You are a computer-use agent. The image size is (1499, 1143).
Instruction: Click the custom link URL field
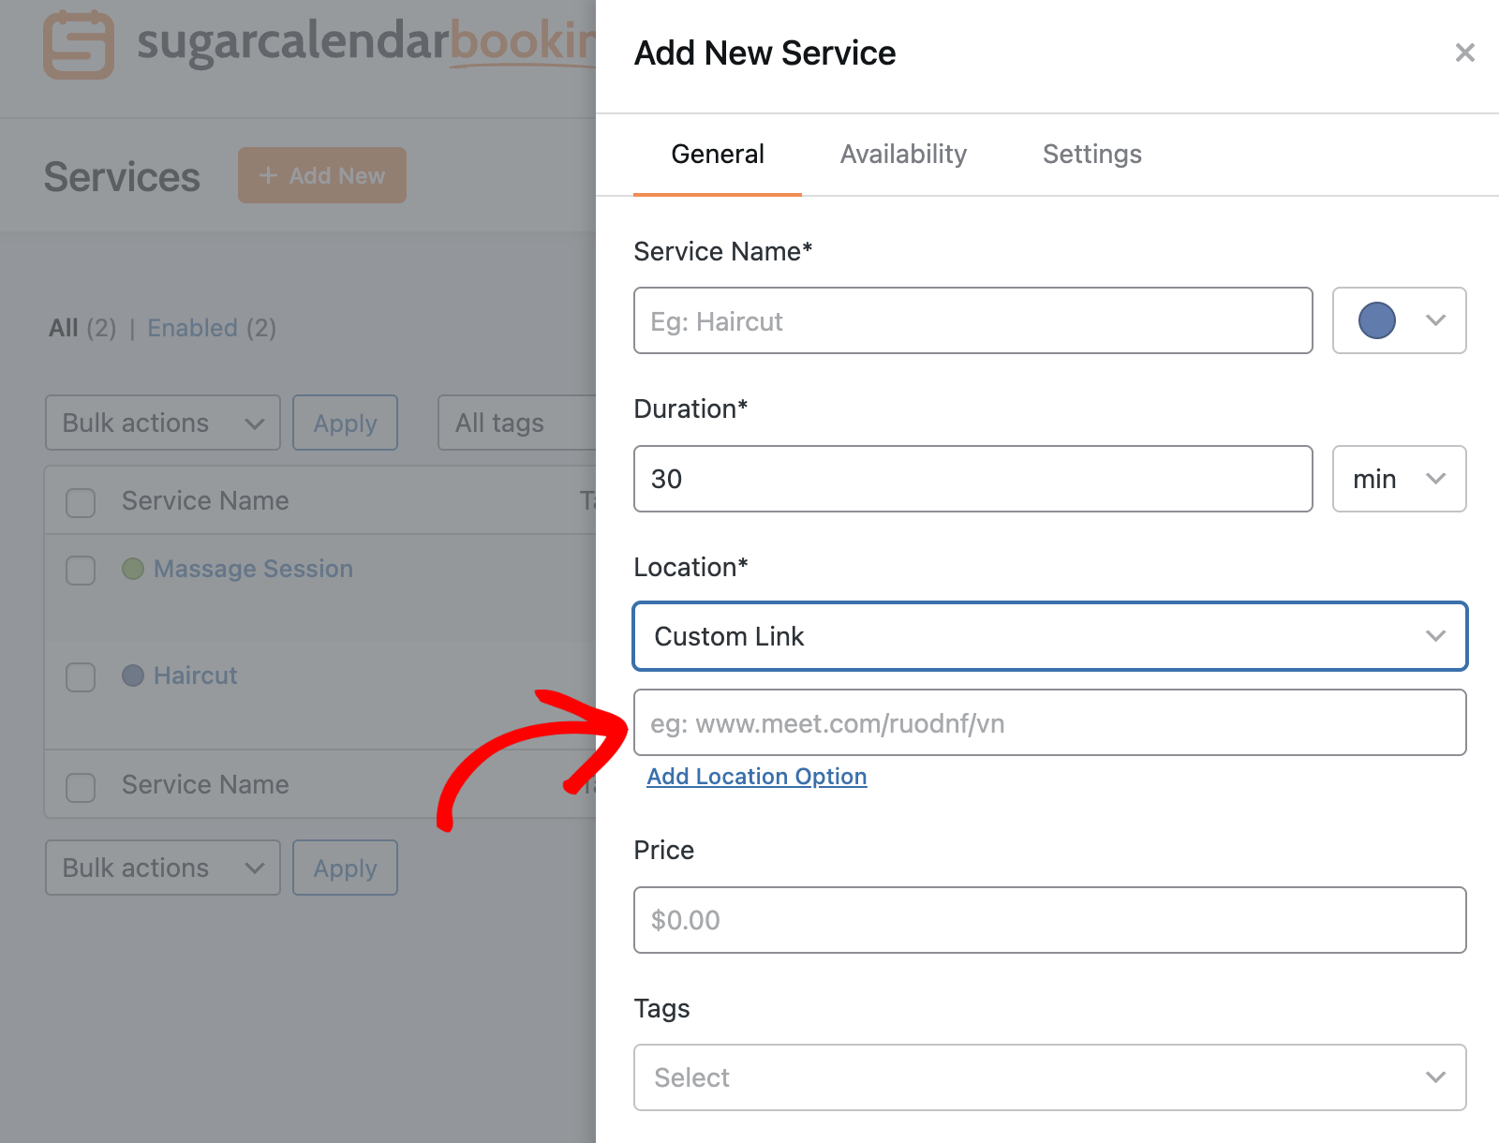point(1049,722)
